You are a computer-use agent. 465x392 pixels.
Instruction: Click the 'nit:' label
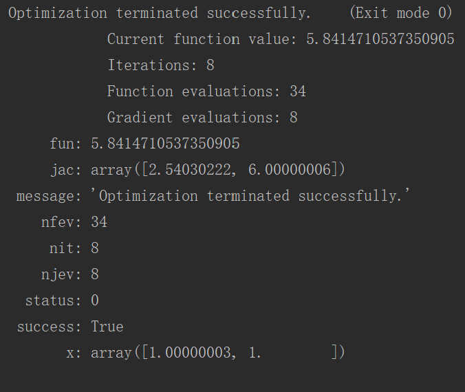[65, 248]
